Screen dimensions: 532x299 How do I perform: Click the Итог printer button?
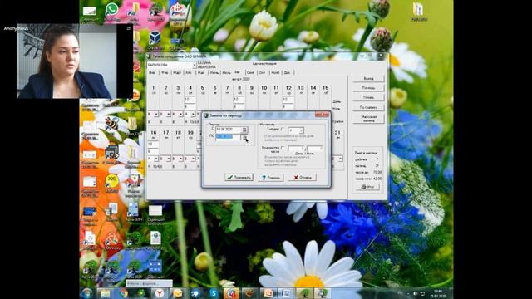368,187
